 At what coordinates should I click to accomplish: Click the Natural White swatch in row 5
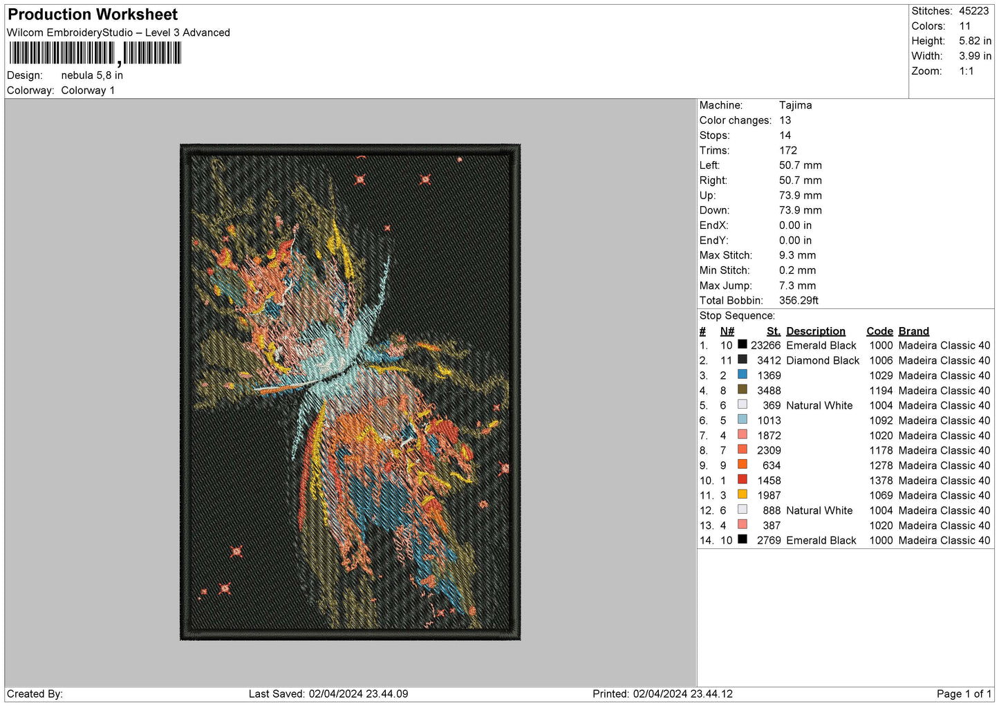tap(743, 405)
